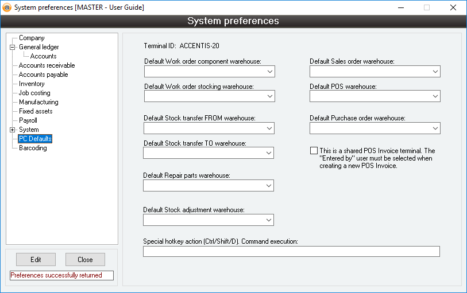Enable the shared POS Invoice terminal checkbox
This screenshot has width=467, height=293.
click(x=314, y=151)
